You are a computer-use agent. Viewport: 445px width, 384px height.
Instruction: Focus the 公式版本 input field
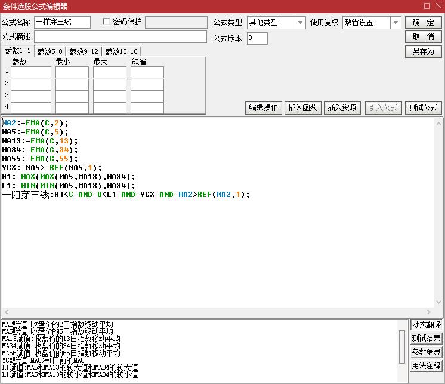point(257,38)
